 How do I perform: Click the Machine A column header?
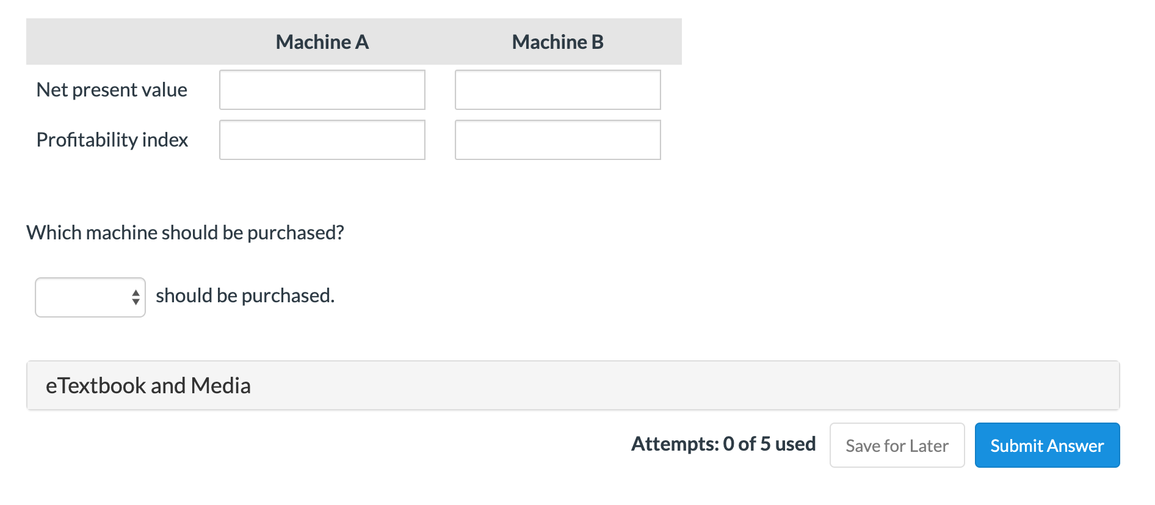coord(322,42)
